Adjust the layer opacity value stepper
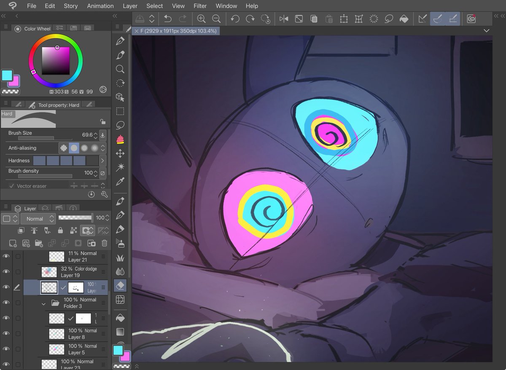 pos(107,218)
